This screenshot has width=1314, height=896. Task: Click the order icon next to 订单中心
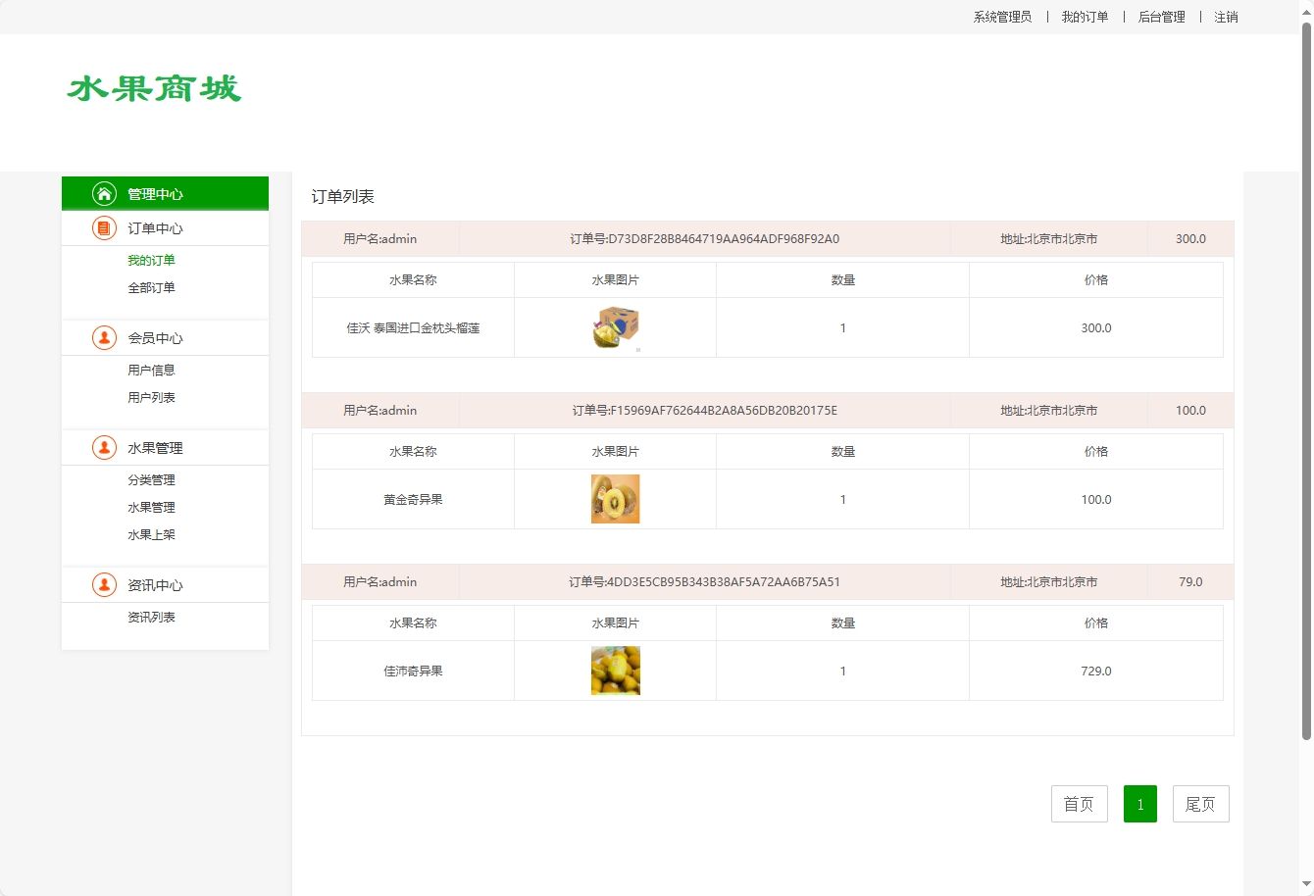tap(104, 227)
